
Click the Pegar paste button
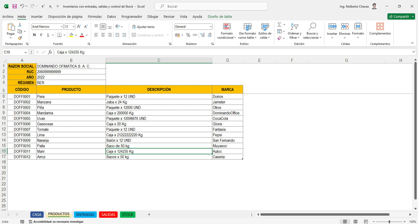pyautogui.click(x=11, y=29)
